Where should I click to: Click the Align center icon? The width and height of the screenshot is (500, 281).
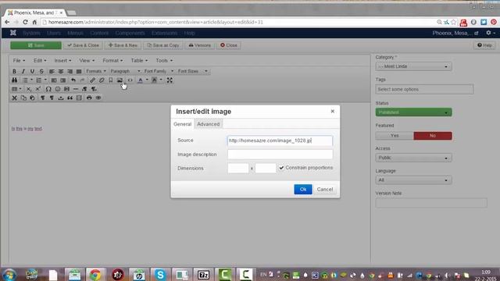tap(61, 71)
